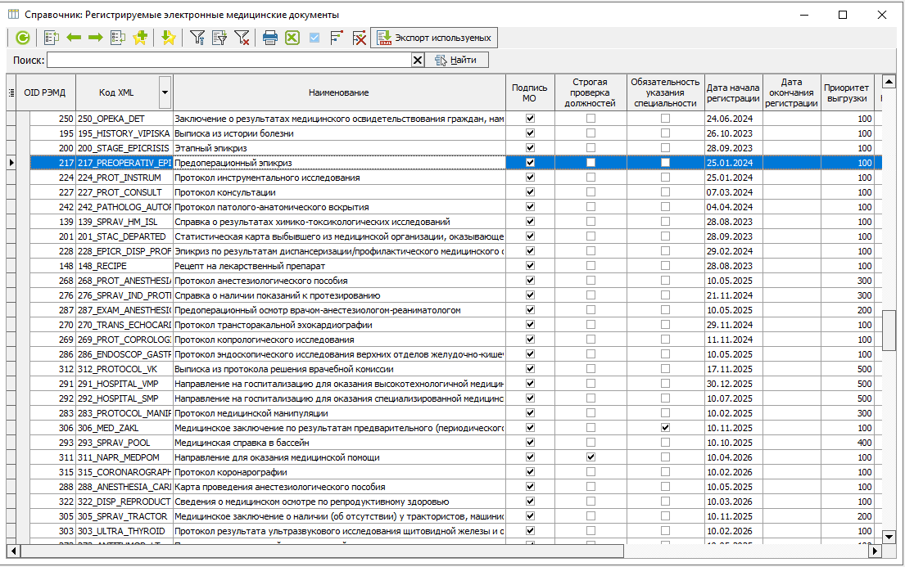This screenshot has width=905, height=567.
Task: Select Выписка из истории болезни row
Action: pyautogui.click(x=339, y=133)
